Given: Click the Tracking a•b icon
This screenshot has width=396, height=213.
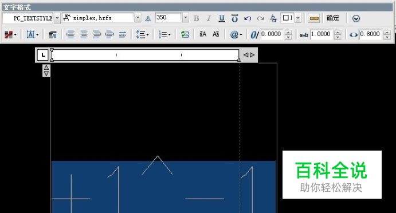Looking at the screenshot, I should pos(304,35).
